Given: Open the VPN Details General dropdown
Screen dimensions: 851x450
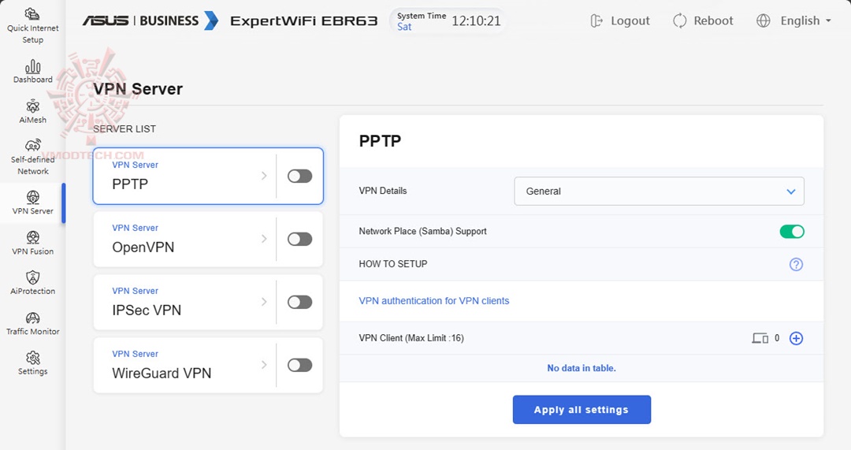Looking at the screenshot, I should [x=659, y=191].
